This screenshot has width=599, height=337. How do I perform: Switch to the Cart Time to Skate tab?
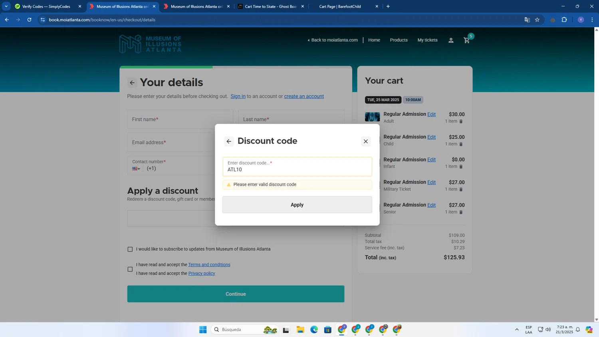(271, 6)
